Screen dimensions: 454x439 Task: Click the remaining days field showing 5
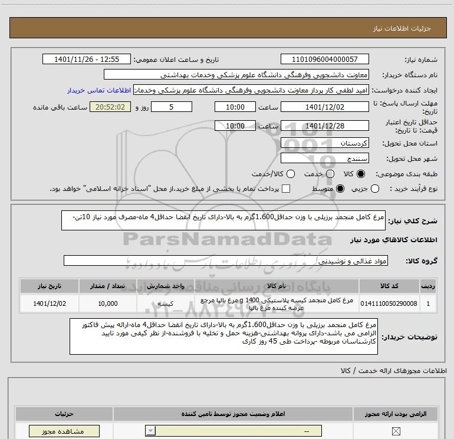(x=172, y=107)
